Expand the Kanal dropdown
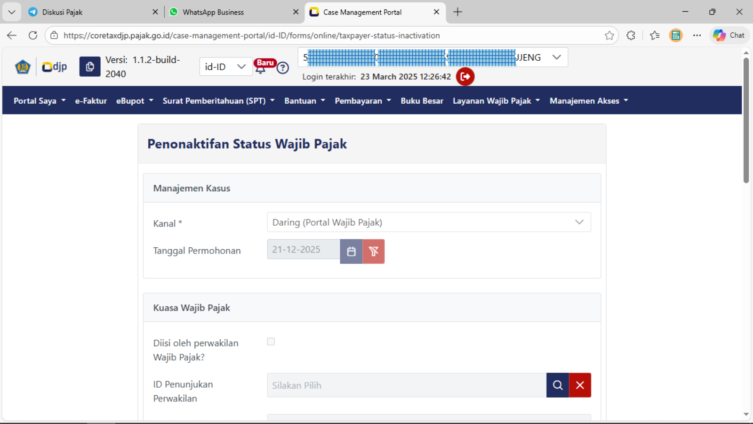 click(x=428, y=222)
